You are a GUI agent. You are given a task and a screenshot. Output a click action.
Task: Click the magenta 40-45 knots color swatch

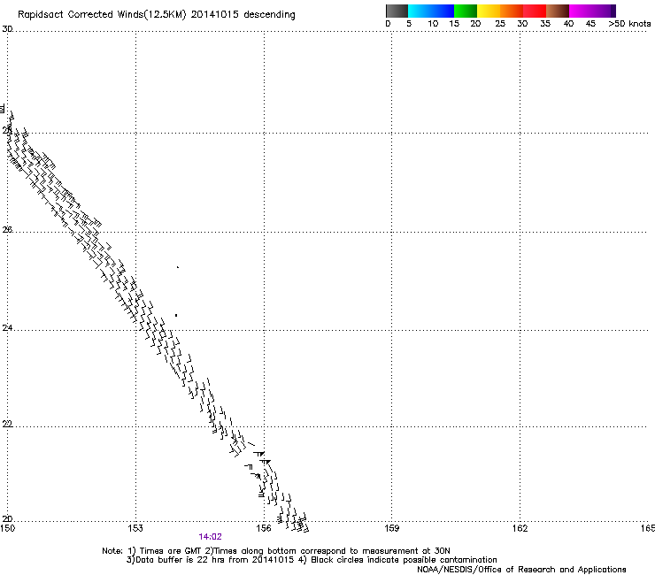coord(581,11)
